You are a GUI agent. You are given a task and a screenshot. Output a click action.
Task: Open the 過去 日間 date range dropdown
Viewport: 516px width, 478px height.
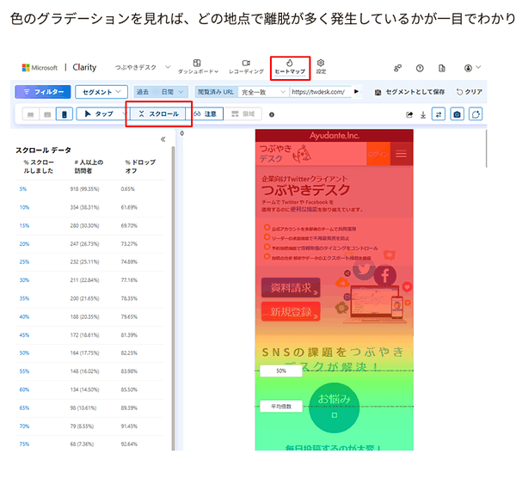tap(161, 92)
